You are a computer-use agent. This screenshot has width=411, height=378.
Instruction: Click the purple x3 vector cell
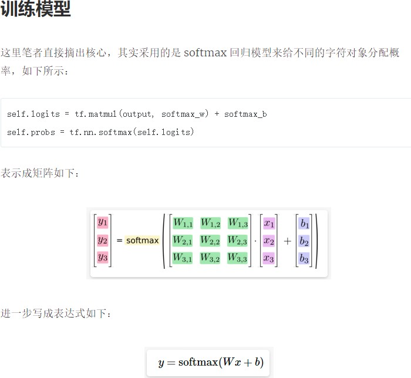tap(269, 258)
